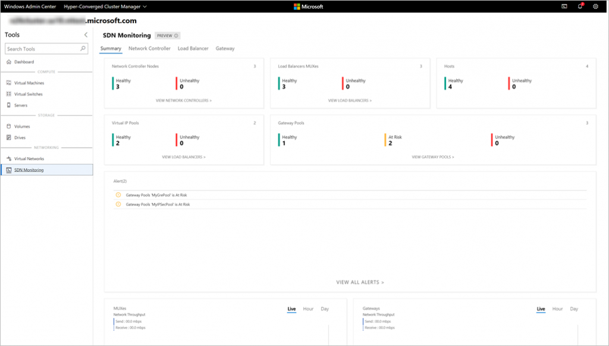Click View Load Balancers link under Virtual IP Pools
Screen dimensions: 609x346
(x=184, y=157)
